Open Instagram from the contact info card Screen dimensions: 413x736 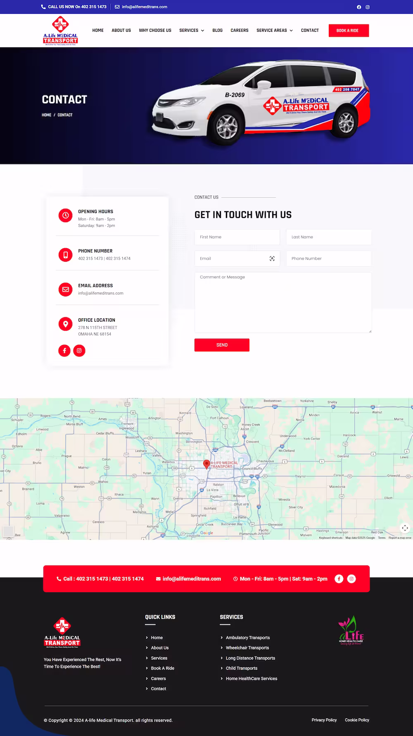click(79, 351)
